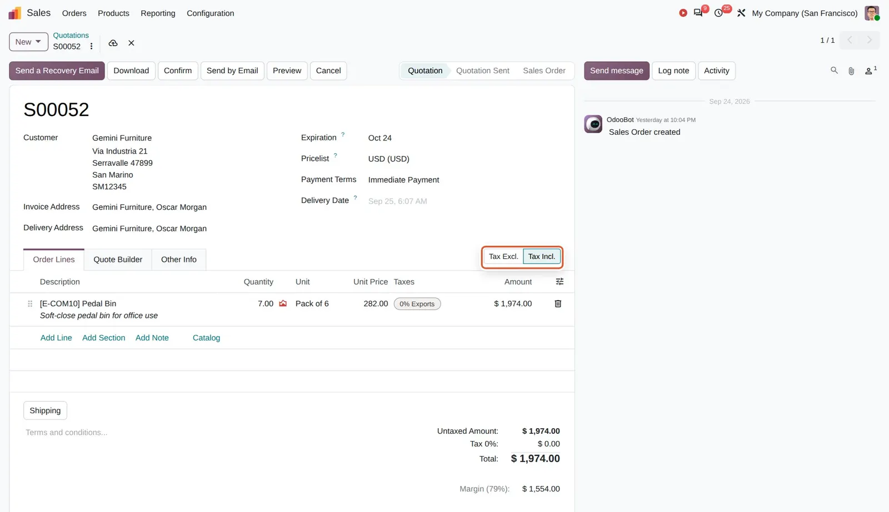Open the Orders menu

[x=74, y=13]
